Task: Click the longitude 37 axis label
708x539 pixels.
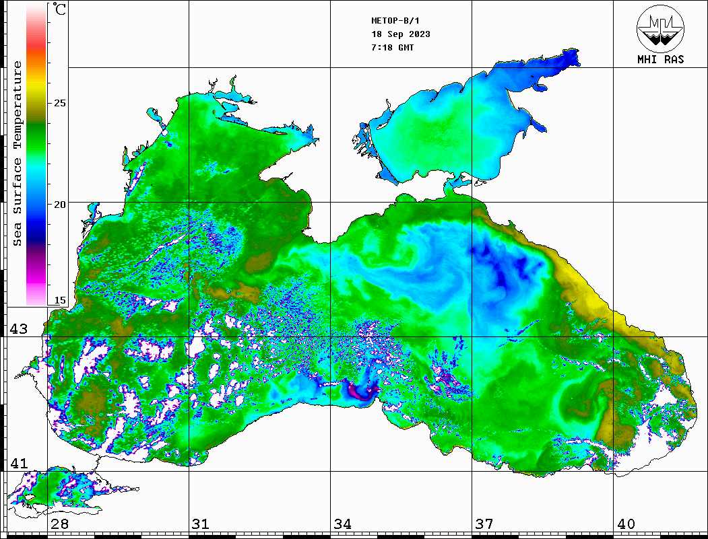Action: (484, 524)
